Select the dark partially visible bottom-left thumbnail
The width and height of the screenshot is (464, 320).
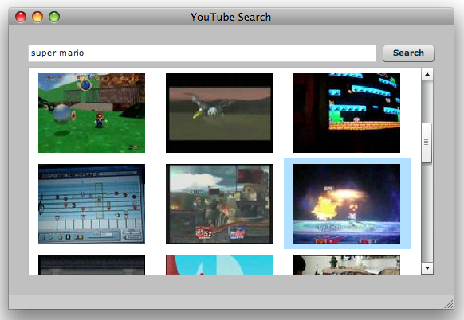pyautogui.click(x=92, y=265)
